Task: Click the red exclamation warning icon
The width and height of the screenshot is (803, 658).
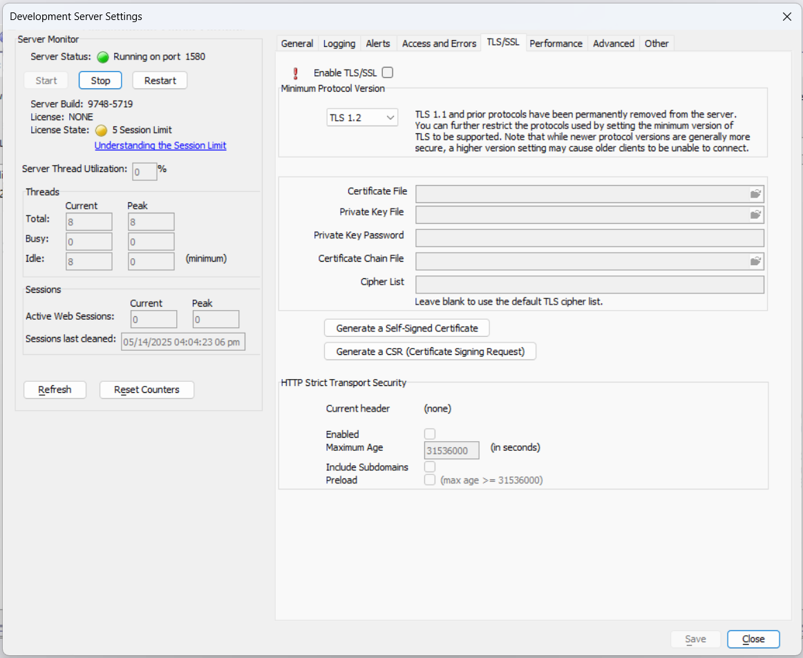Action: click(x=296, y=73)
